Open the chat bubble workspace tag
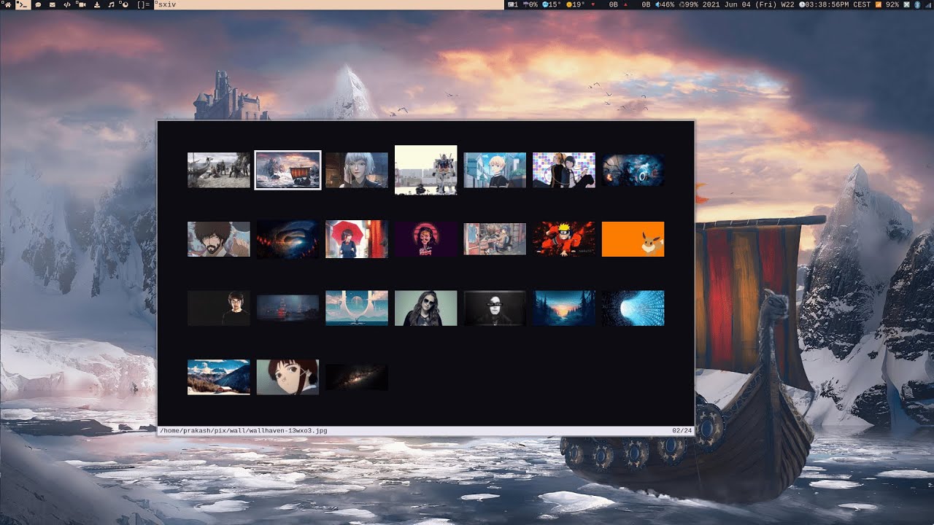934x525 pixels. (x=38, y=4)
